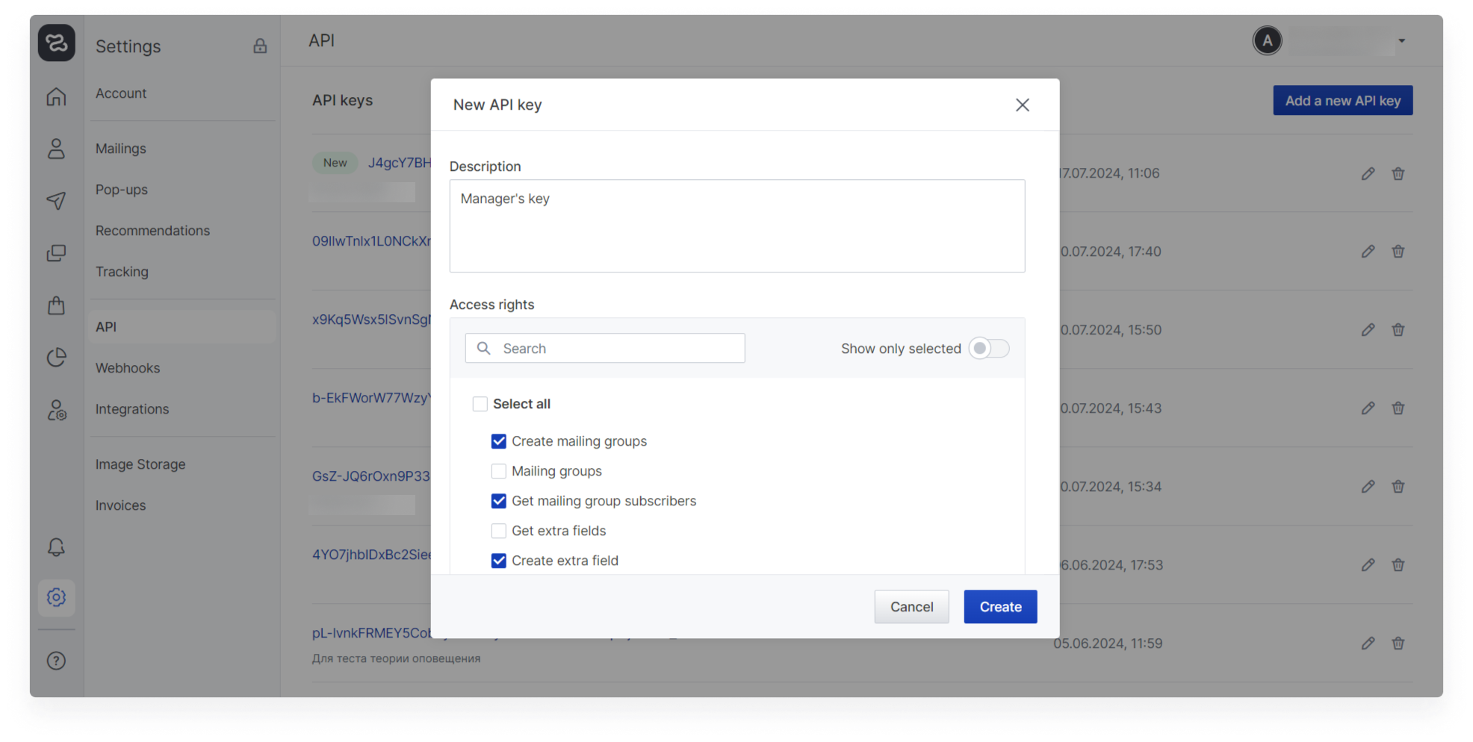
Task: Edit the API key dated 05.06.2024, 11:59
Action: [1368, 643]
